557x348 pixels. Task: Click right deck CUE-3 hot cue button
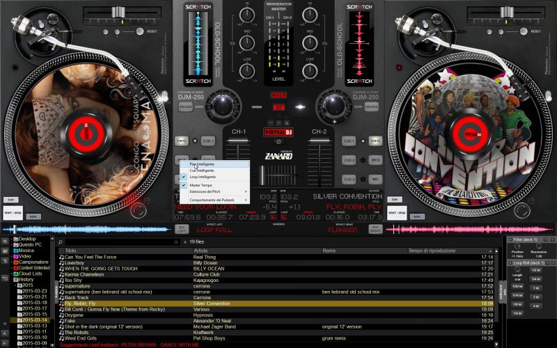(x=349, y=180)
